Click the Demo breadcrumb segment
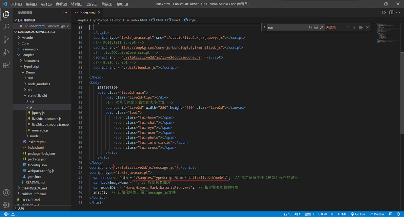The height and width of the screenshot is (217, 404). (117, 20)
